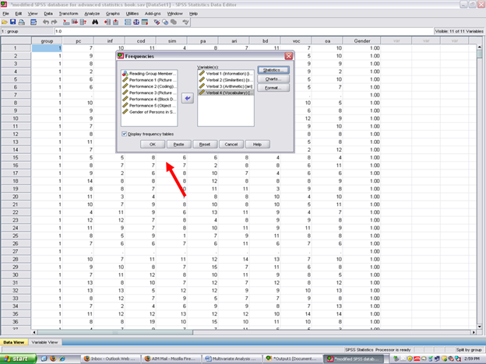Viewport: 486px width, 364px height.
Task: Open the Statistics options button
Action: [273, 70]
